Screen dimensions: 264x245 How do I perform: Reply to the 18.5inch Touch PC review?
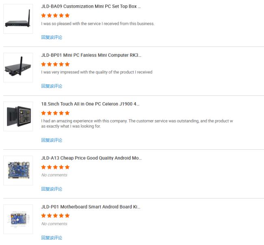click(52, 140)
